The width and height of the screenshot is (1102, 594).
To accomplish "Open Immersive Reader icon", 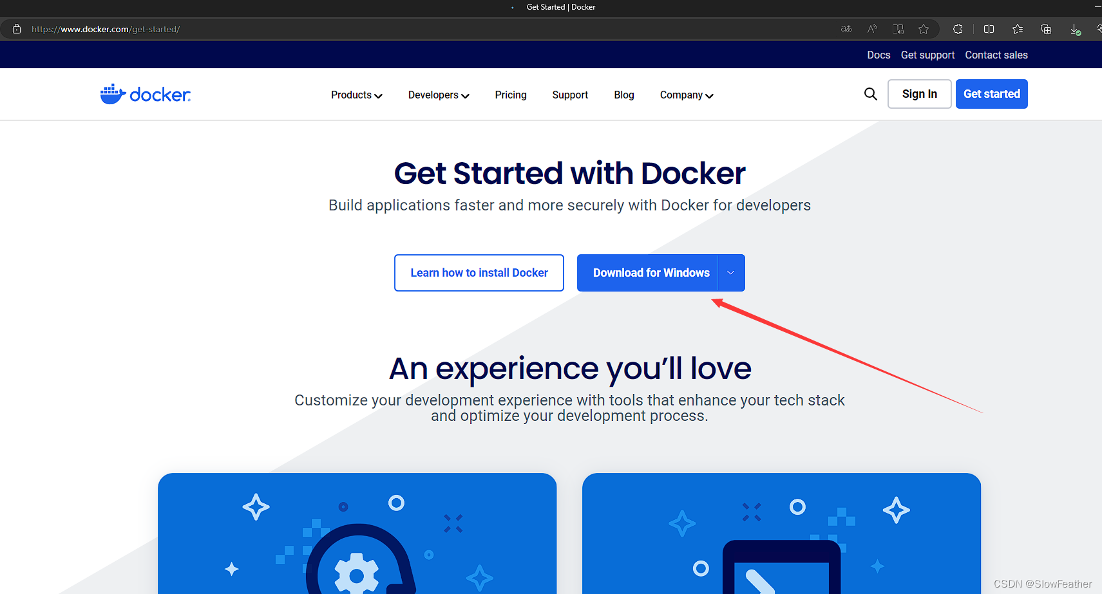I will coord(898,29).
